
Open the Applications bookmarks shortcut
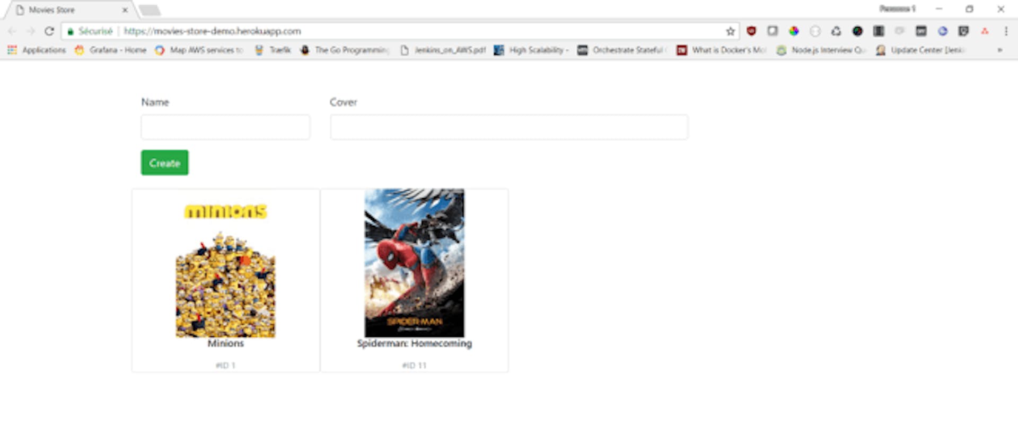tap(37, 50)
